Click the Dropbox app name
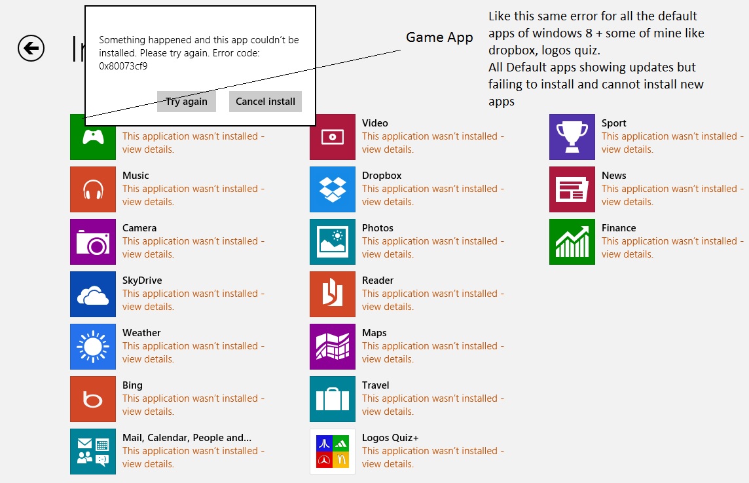The image size is (749, 483). tap(382, 176)
